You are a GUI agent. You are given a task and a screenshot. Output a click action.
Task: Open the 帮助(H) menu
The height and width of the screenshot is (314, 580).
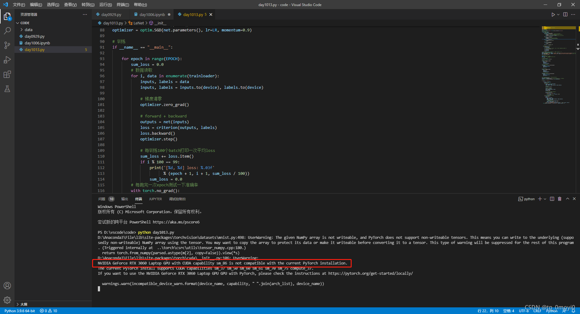(x=140, y=5)
